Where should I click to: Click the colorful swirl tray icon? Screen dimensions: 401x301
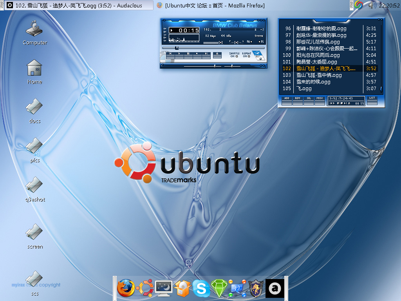pos(359,5)
